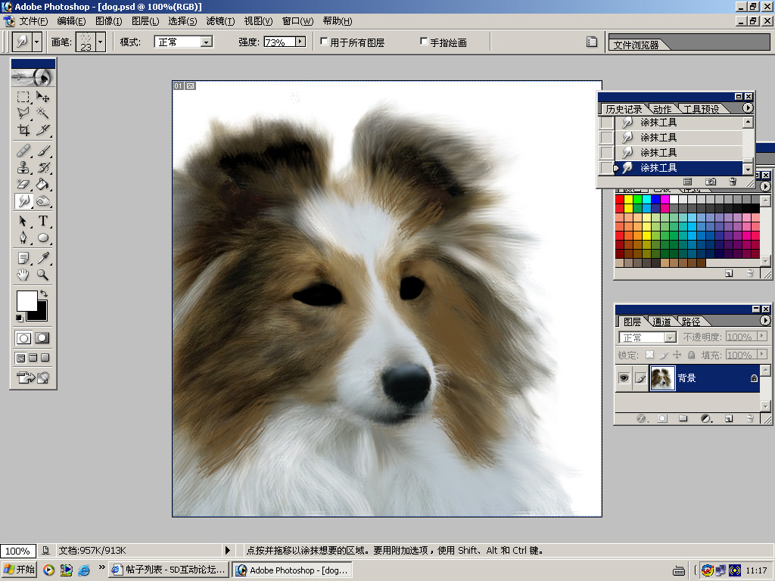The image size is (775, 581).
Task: Swap foreground and background colors
Action: tap(44, 294)
